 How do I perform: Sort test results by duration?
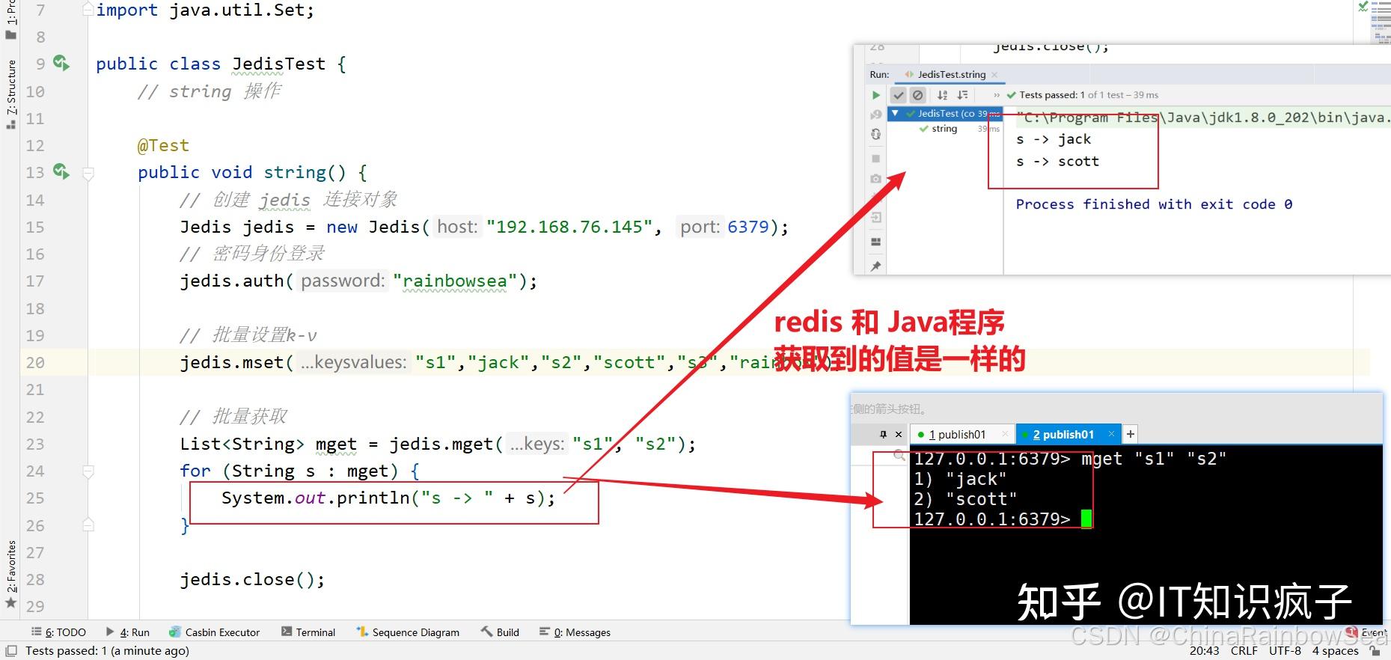[963, 95]
